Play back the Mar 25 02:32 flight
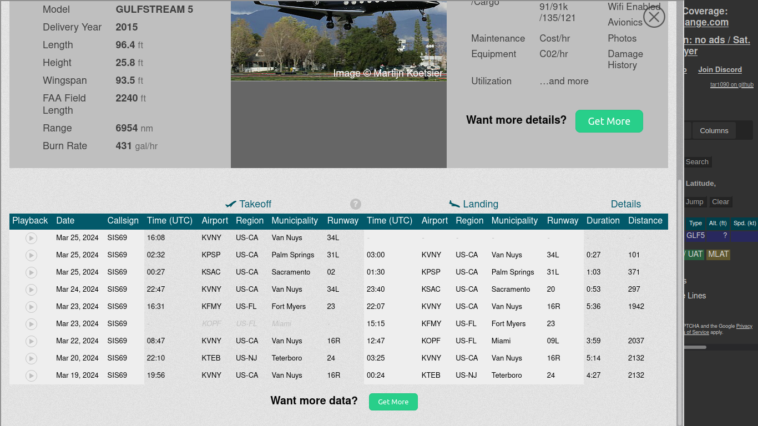 [31, 255]
